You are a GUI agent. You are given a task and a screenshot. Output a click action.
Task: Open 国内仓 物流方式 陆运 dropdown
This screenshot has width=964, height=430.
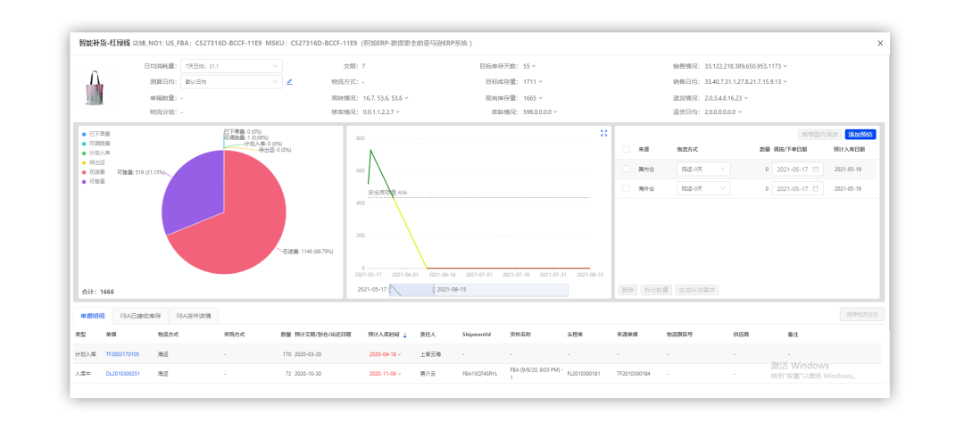[703, 169]
